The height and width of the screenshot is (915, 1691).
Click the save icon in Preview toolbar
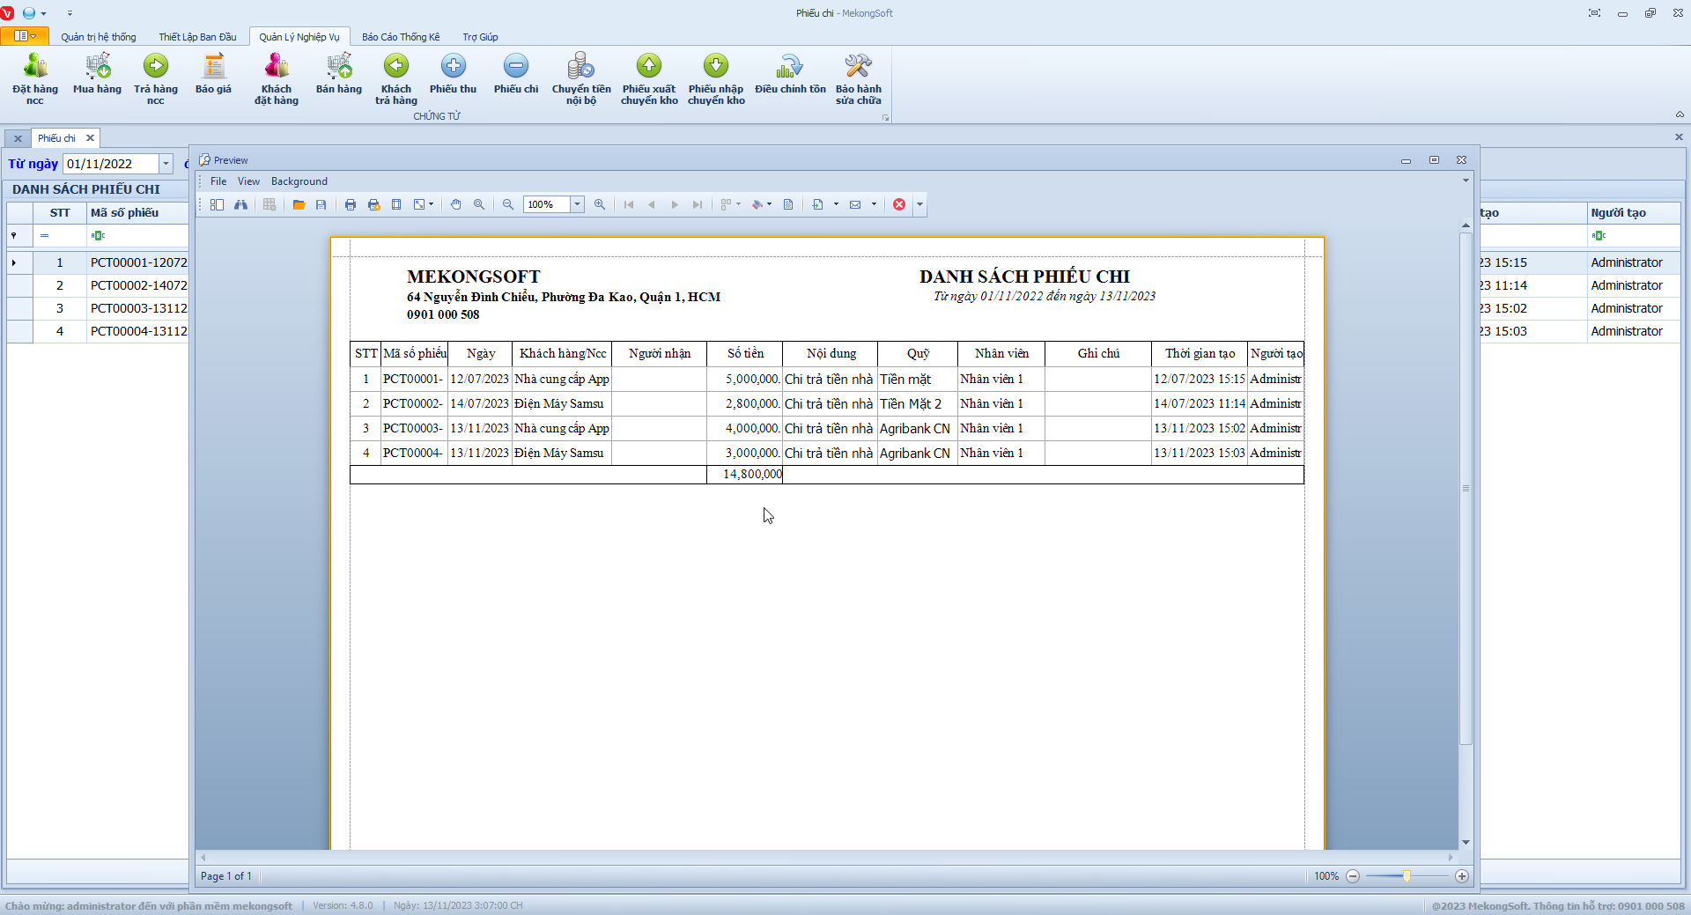coord(321,204)
